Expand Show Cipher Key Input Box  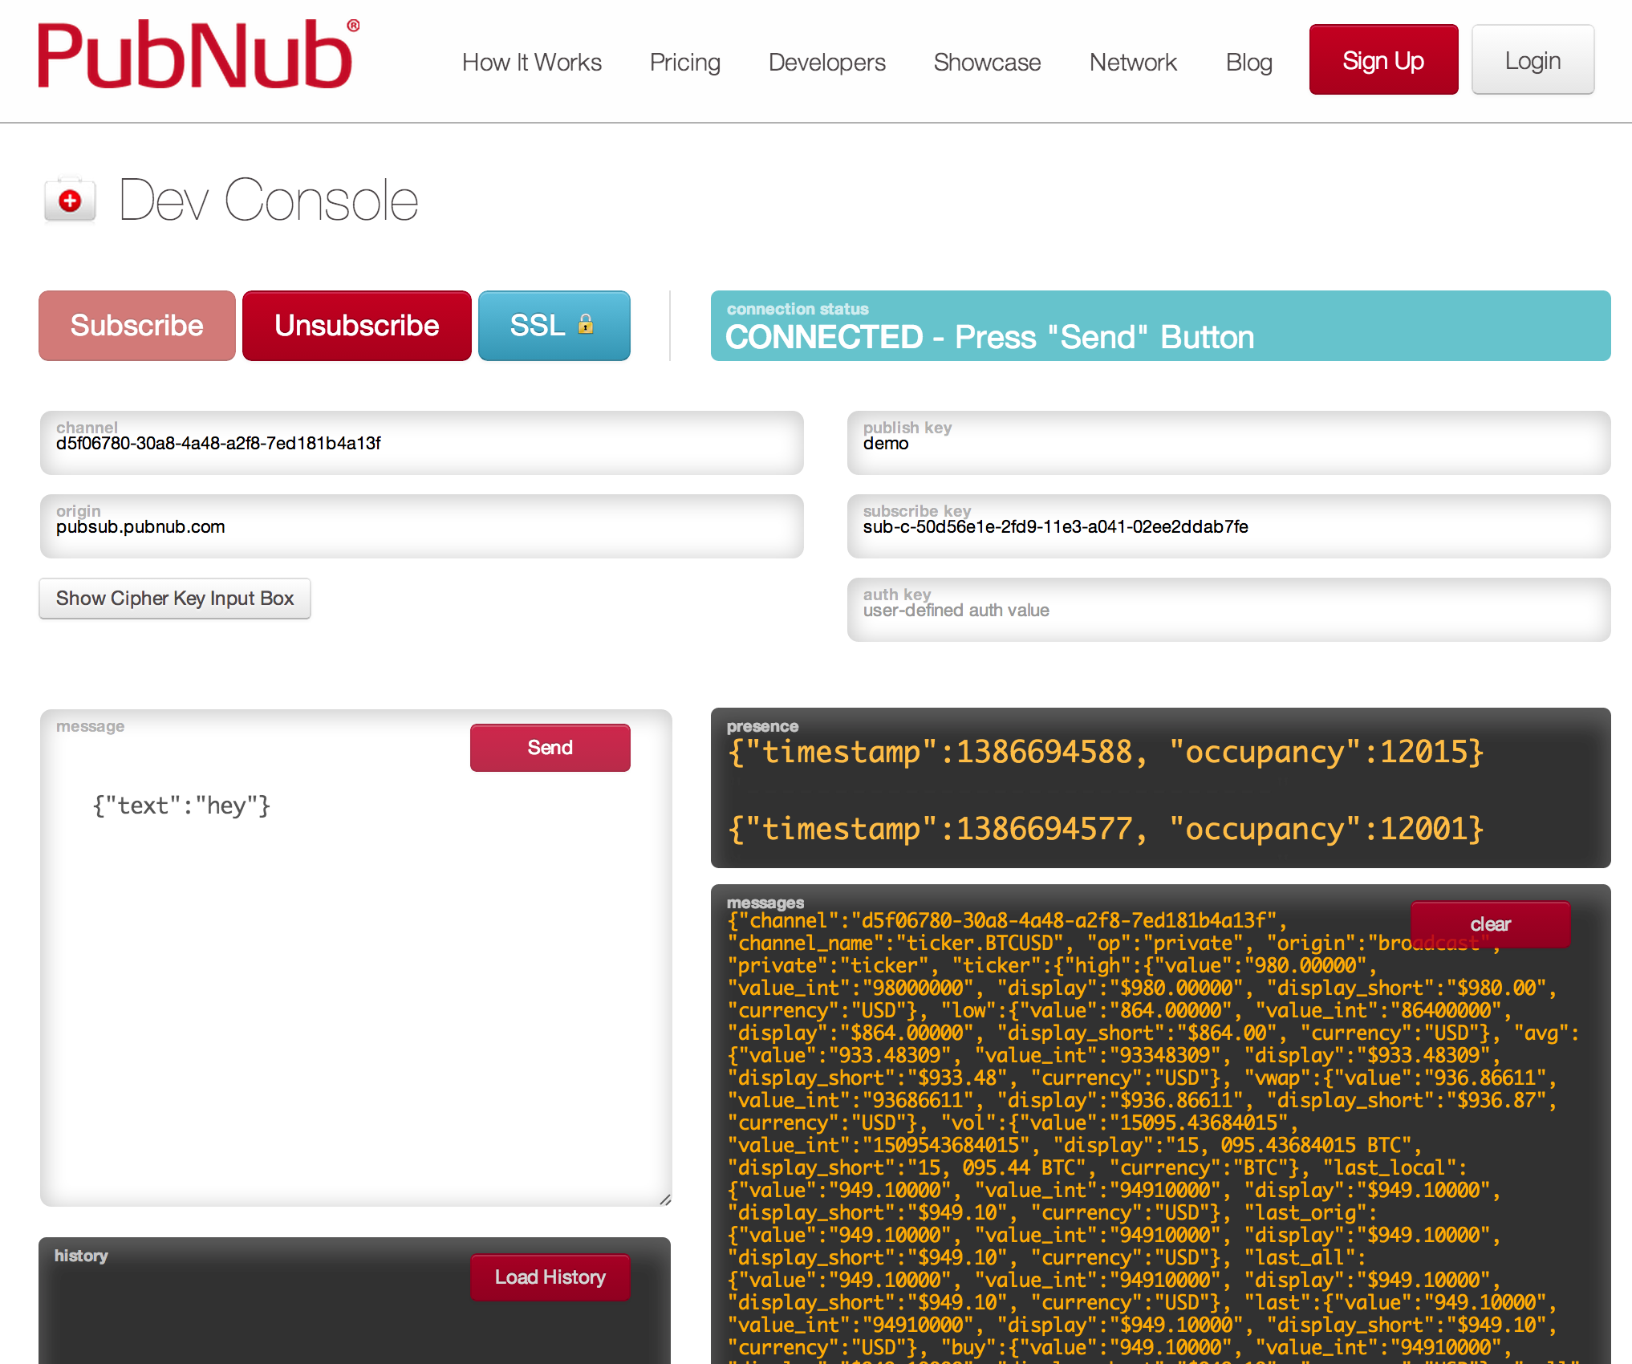175,599
